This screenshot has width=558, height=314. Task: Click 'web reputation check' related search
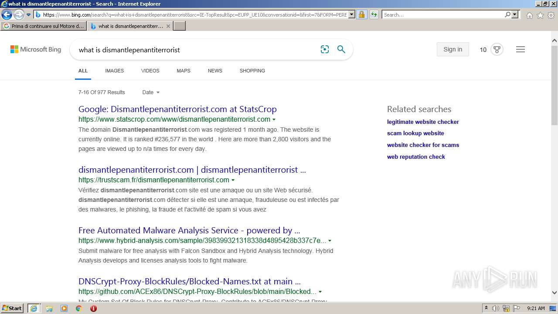[x=416, y=157]
